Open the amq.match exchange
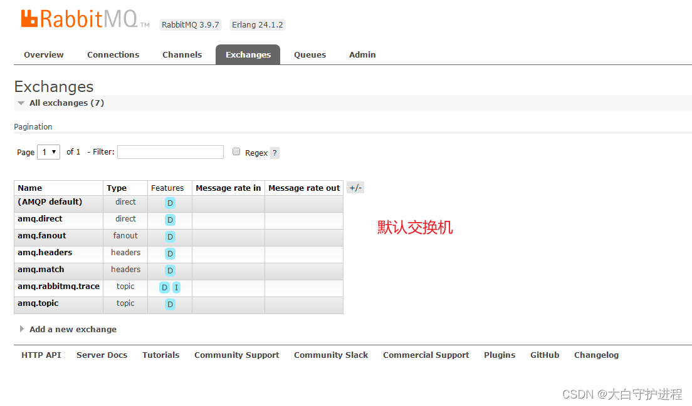 click(x=41, y=270)
